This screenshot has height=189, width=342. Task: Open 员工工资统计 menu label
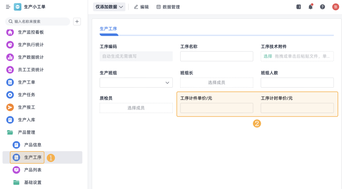tap(31, 70)
